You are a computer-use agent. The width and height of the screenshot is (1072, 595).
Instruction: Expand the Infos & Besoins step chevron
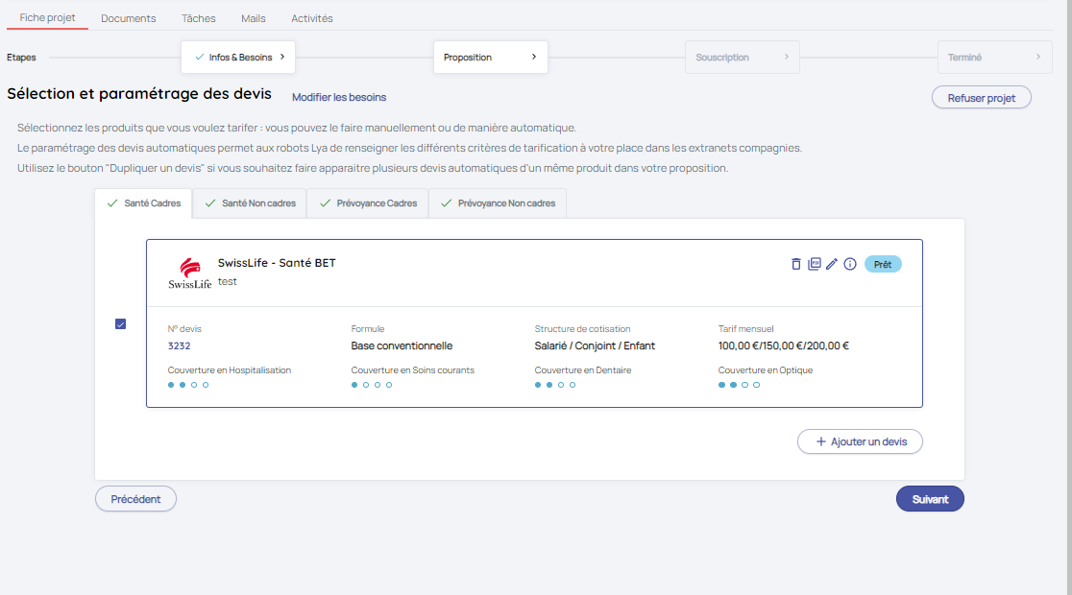pos(281,58)
